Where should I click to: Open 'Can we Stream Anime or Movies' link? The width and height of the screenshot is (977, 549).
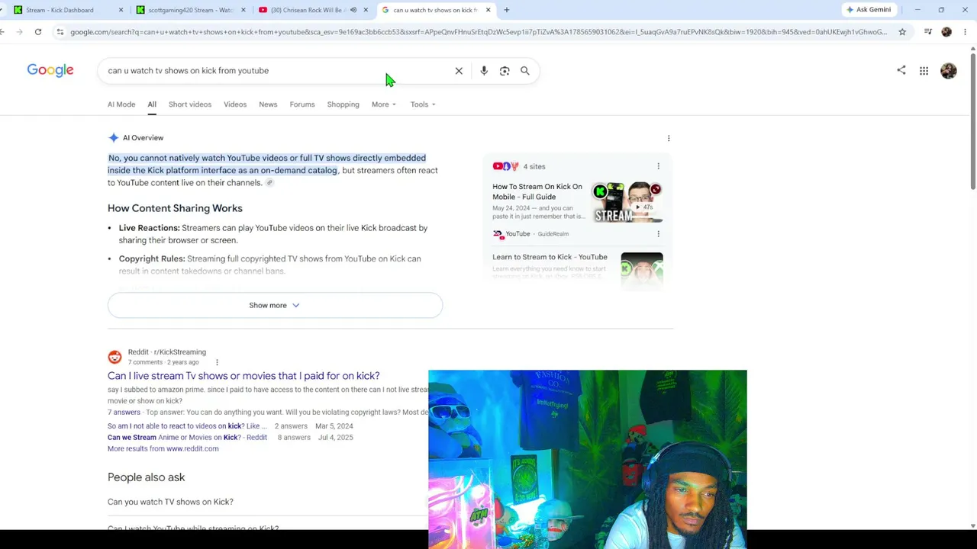(x=187, y=438)
